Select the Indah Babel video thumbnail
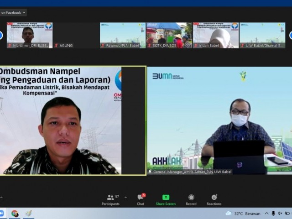 pyautogui.click(x=215, y=35)
